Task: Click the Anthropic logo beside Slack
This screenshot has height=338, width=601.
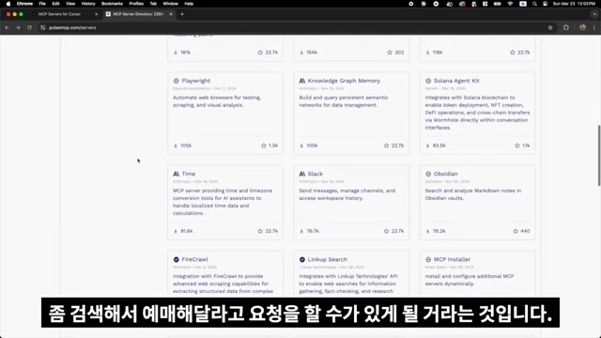Action: click(x=302, y=174)
